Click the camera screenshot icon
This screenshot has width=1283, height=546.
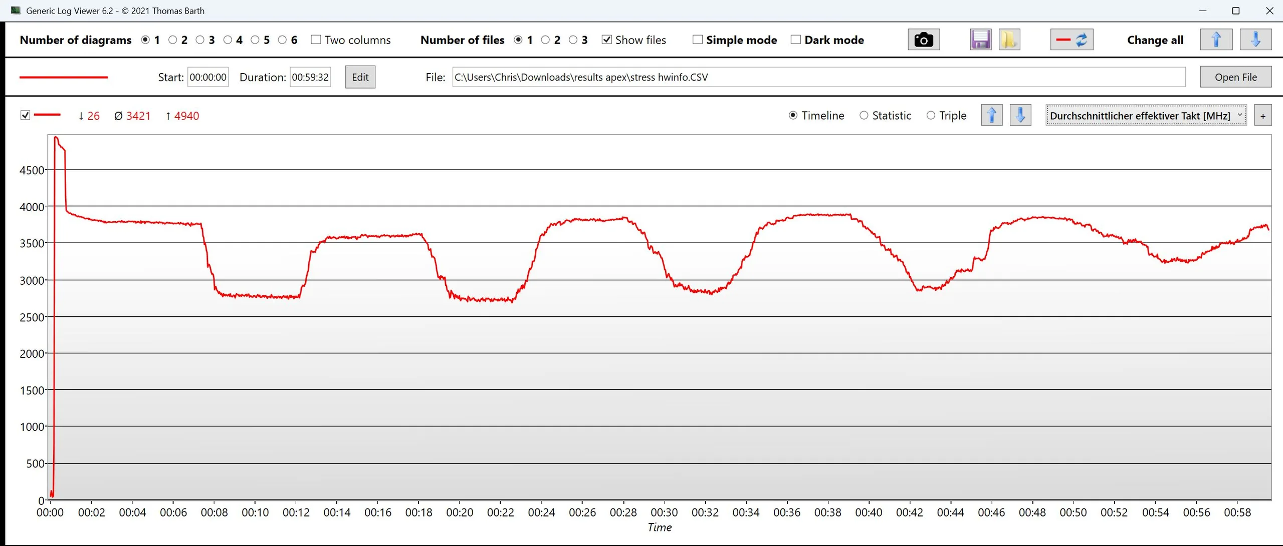point(923,40)
